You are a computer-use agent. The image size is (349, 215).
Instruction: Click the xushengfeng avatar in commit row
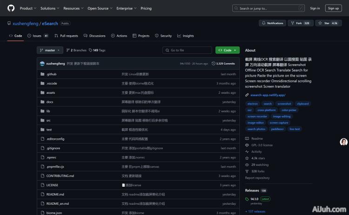tap(42, 63)
